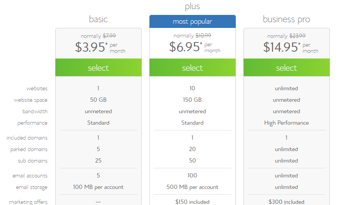Image resolution: width=341 pixels, height=205 pixels.
Task: Click 'Standard' performance in plus column
Action: (x=192, y=123)
